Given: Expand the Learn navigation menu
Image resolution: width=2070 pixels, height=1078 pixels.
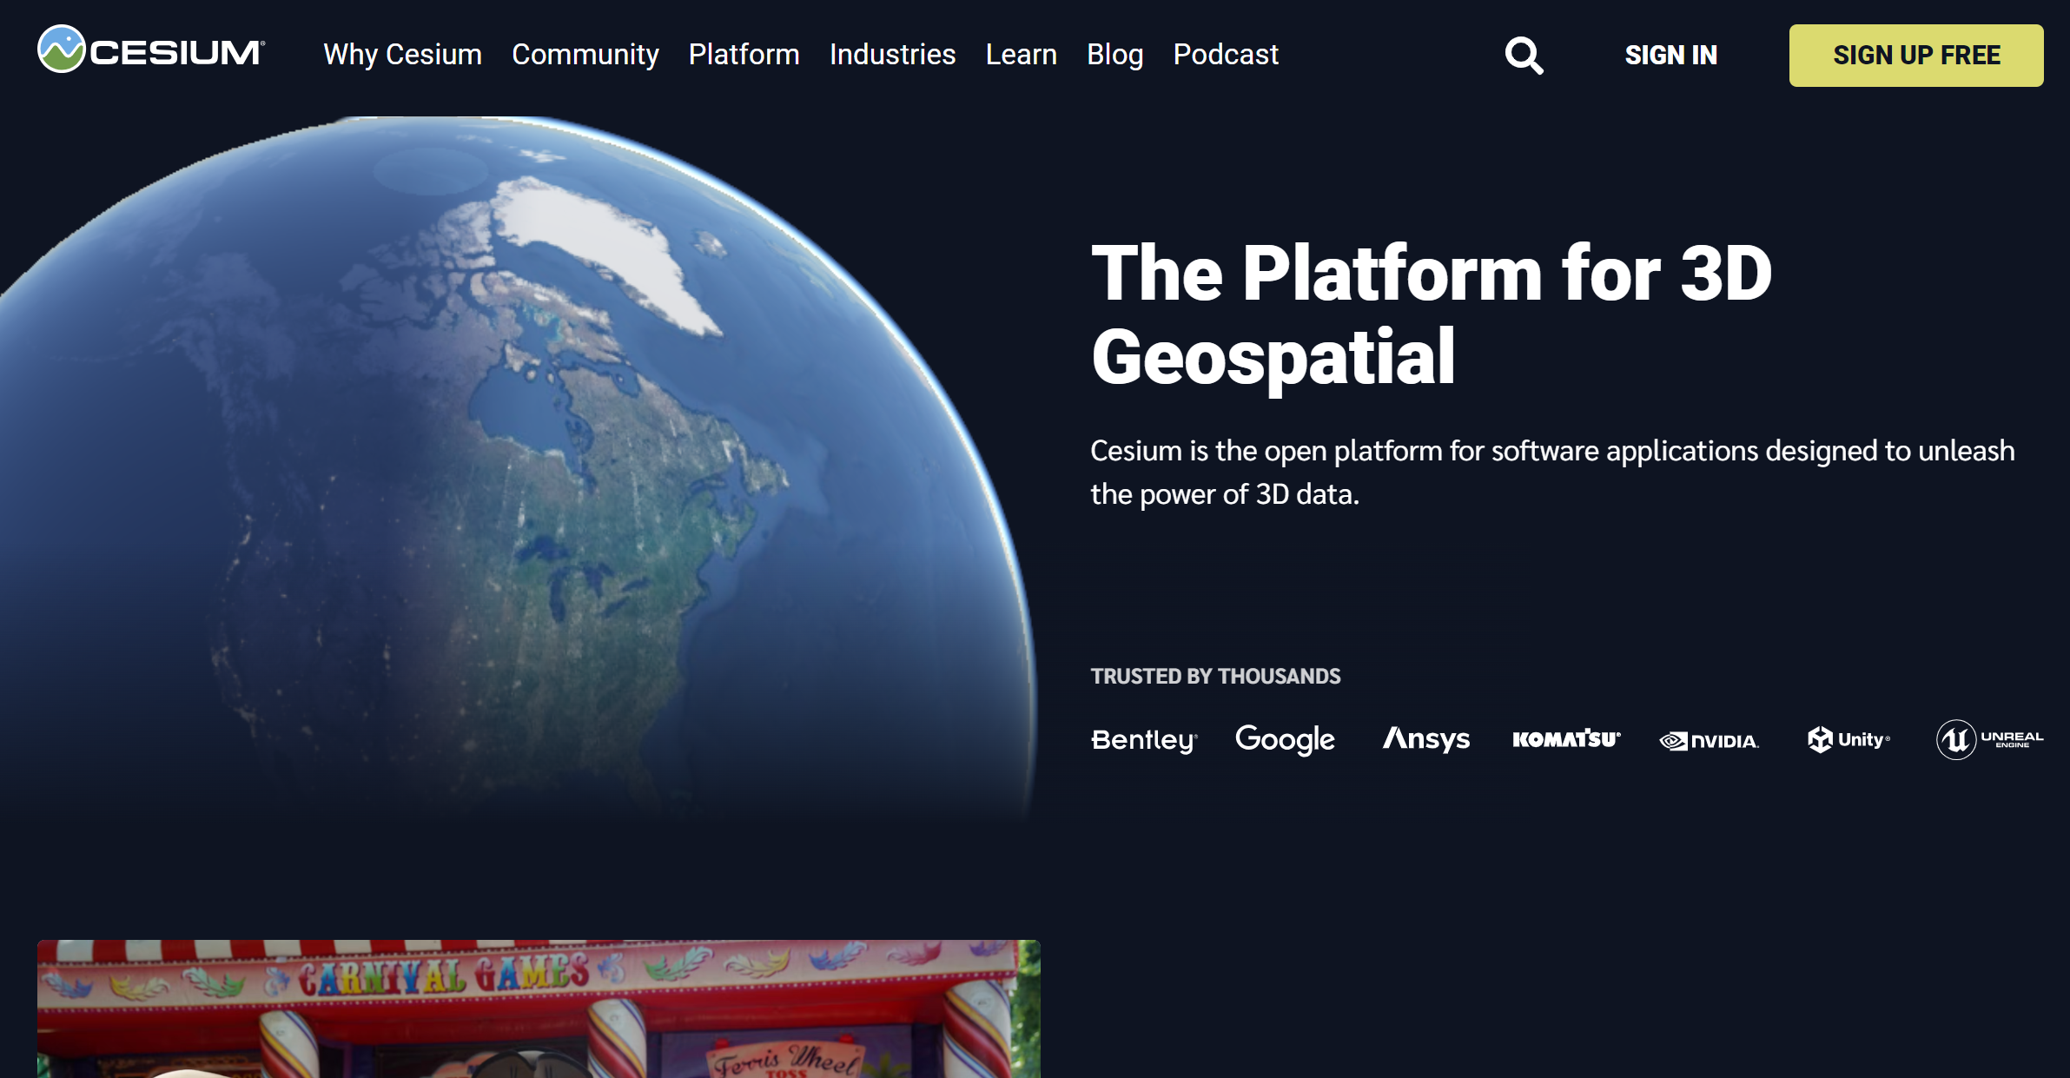Looking at the screenshot, I should tap(1021, 55).
